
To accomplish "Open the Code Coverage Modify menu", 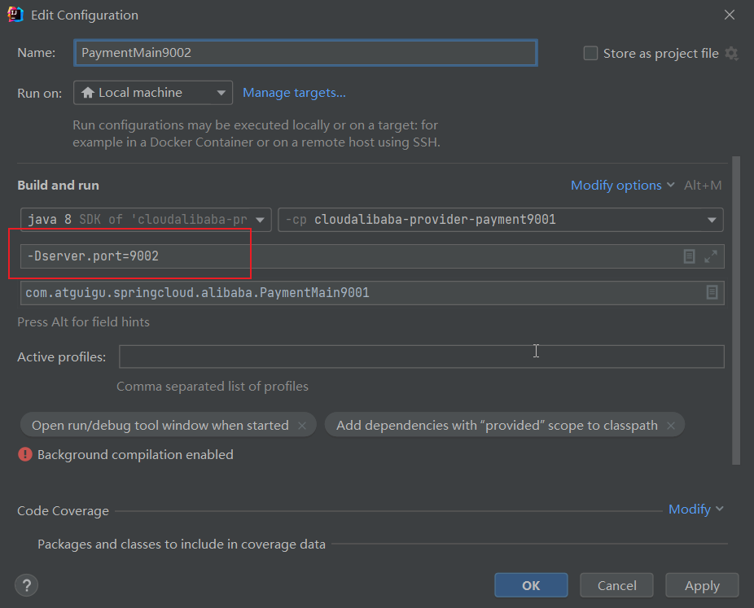I will (x=695, y=510).
